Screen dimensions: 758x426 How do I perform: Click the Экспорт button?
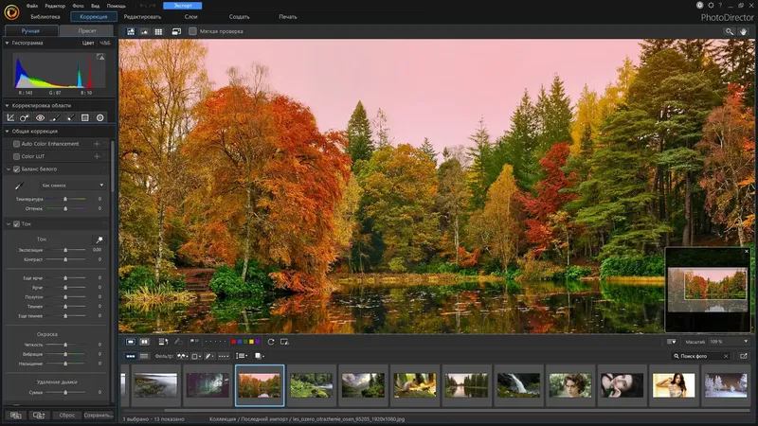tap(182, 5)
